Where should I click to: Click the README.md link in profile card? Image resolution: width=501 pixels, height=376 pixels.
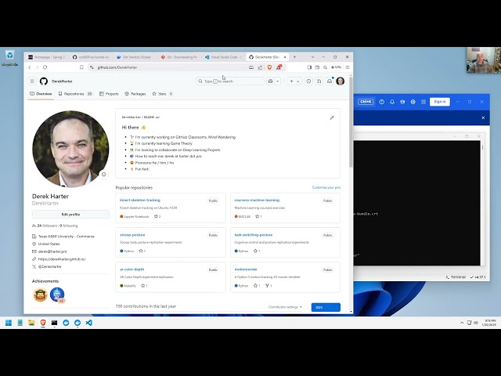point(152,117)
